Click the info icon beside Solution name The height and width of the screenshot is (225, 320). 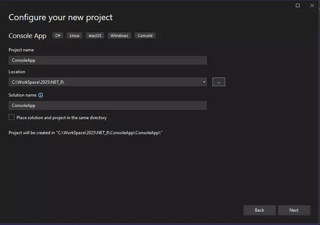41,95
